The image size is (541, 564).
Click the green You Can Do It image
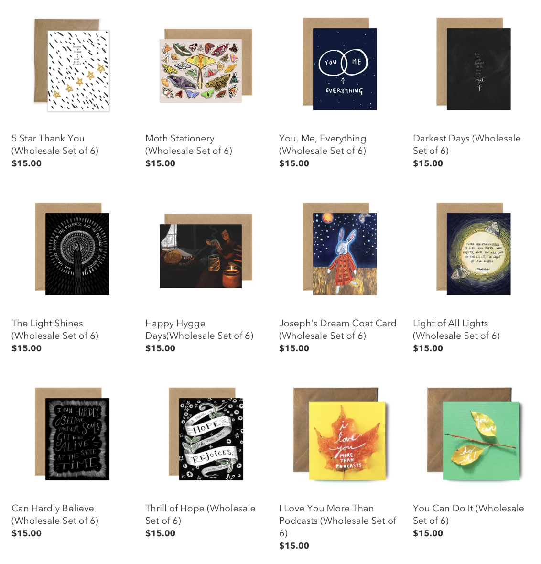(473, 434)
